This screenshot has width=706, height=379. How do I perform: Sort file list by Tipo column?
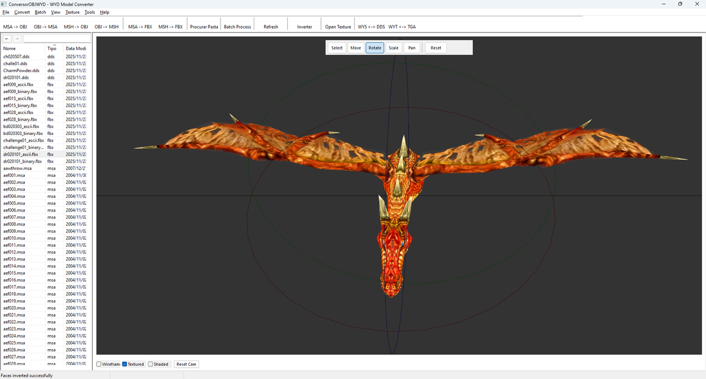[x=52, y=48]
